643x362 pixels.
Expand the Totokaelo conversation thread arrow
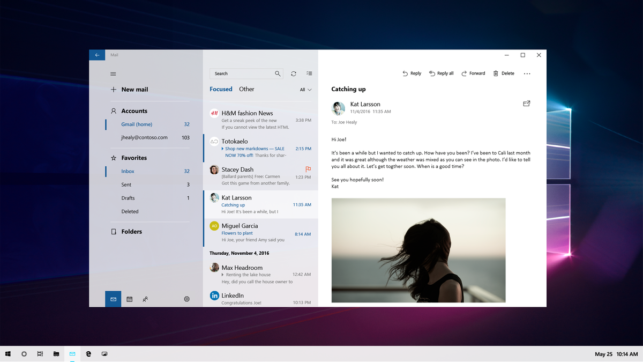(223, 149)
